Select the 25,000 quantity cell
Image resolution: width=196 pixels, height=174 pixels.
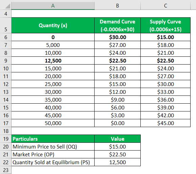(53, 84)
